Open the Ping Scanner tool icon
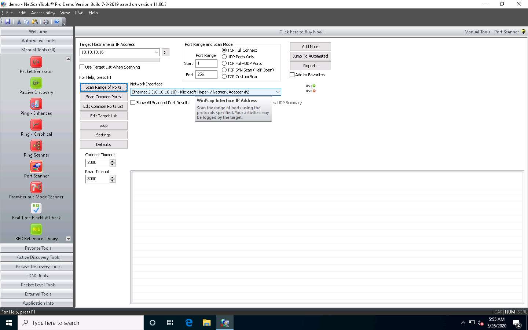 tap(36, 146)
